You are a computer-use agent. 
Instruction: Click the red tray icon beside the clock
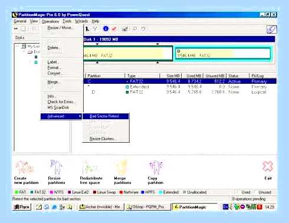(x=260, y=207)
